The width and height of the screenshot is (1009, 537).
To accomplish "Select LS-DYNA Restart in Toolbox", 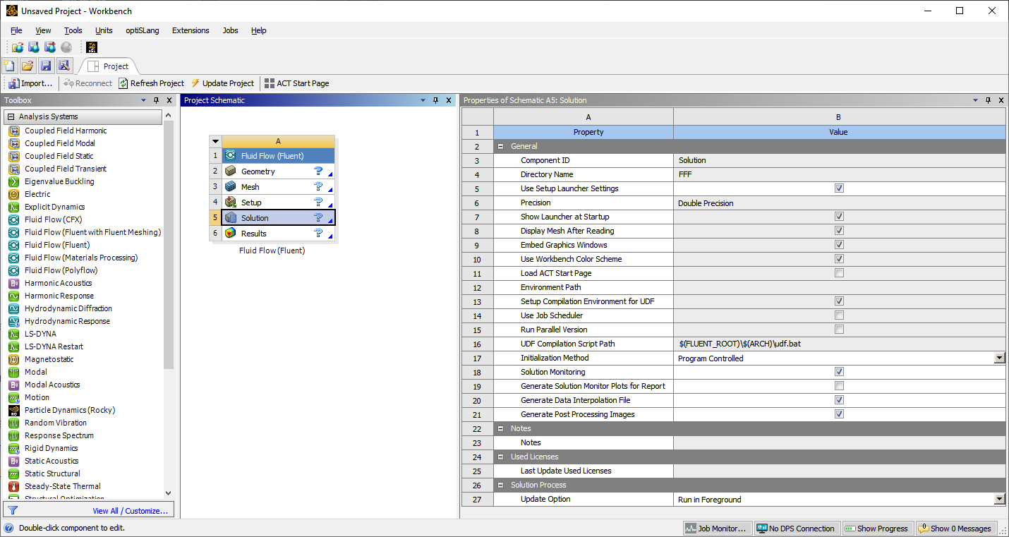I will coord(54,346).
